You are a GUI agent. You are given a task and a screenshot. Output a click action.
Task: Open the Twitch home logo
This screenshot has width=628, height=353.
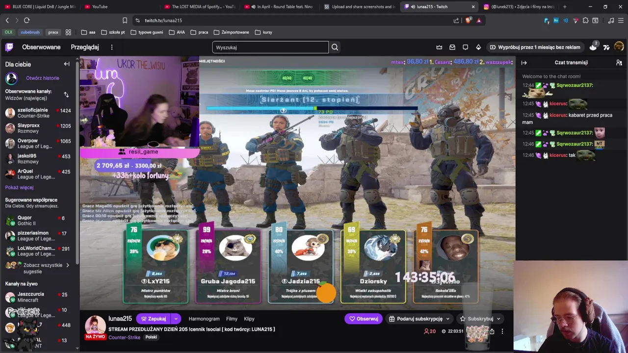point(9,47)
